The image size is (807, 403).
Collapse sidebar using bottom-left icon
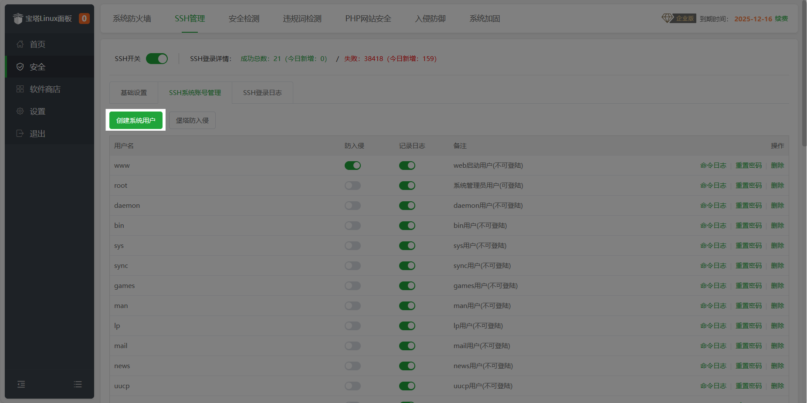point(21,384)
